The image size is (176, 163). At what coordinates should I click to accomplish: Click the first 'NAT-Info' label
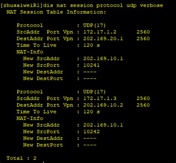(30, 52)
